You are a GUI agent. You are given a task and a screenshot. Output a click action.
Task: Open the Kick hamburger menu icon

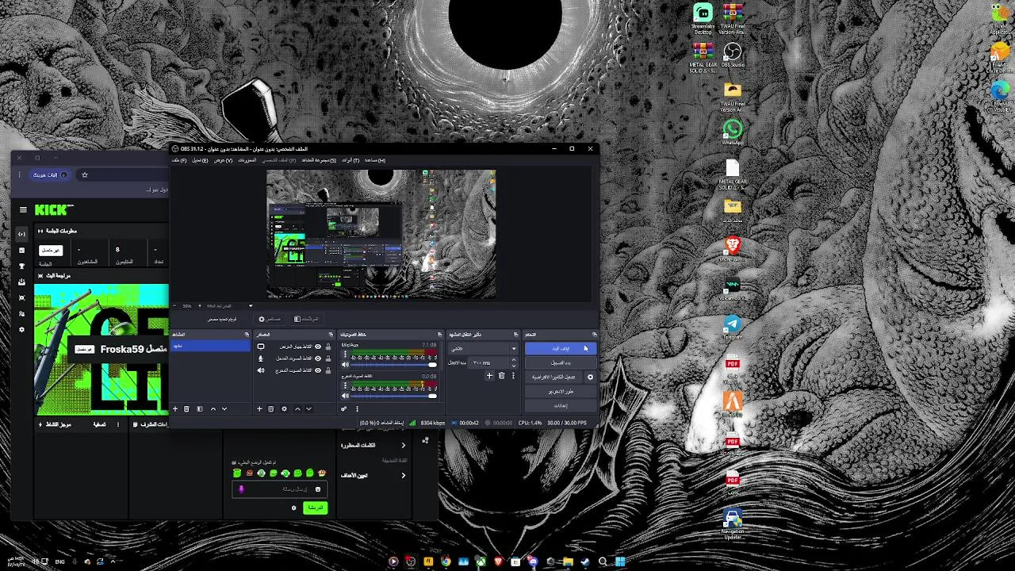23,210
